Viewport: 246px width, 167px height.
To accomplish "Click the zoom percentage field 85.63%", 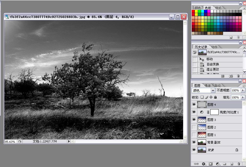I will pyautogui.click(x=10, y=142).
